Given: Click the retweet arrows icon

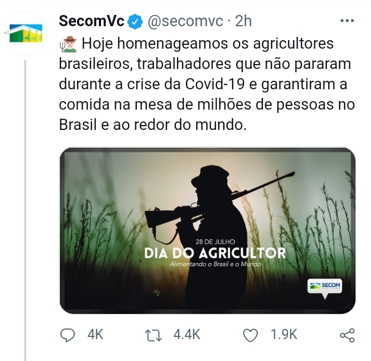Looking at the screenshot, I should coord(153,335).
